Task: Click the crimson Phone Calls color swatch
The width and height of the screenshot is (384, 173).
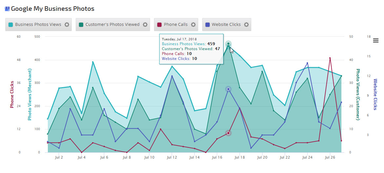Action: [x=160, y=25]
